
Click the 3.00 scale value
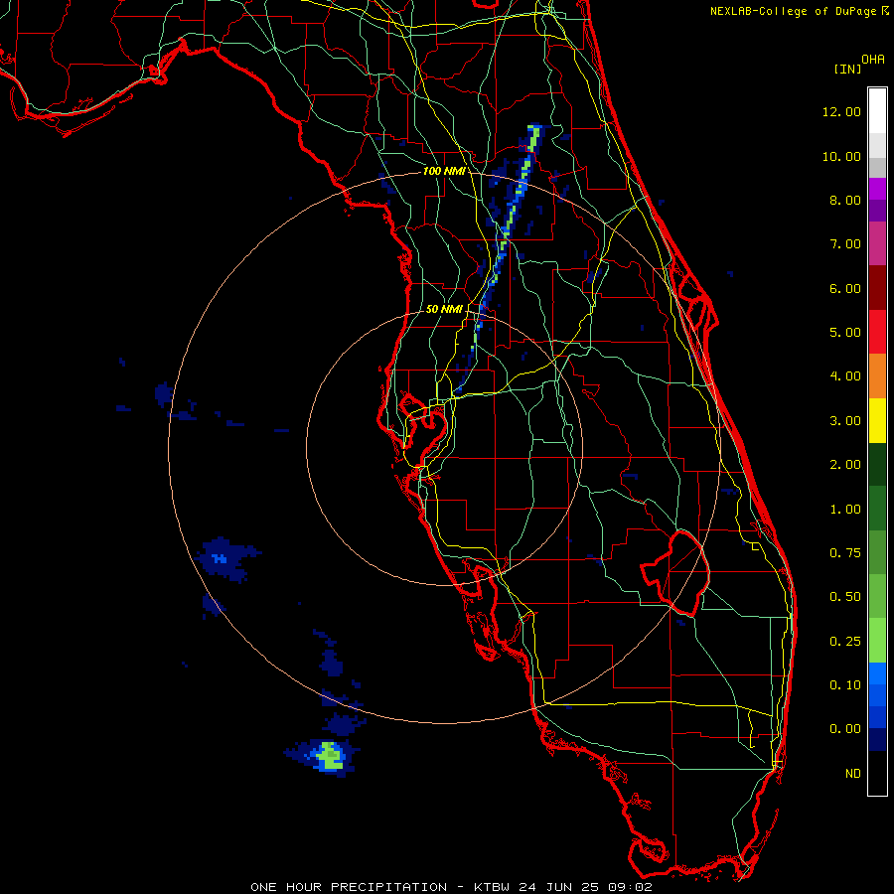click(845, 421)
